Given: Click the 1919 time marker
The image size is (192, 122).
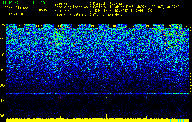Looking at the screenshot, I should pyautogui.click(x=167, y=26).
